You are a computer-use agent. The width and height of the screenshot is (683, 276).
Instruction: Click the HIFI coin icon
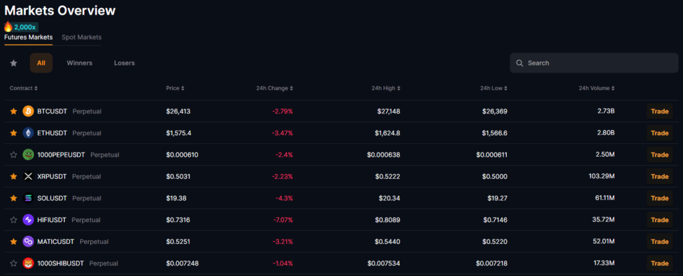coord(28,220)
